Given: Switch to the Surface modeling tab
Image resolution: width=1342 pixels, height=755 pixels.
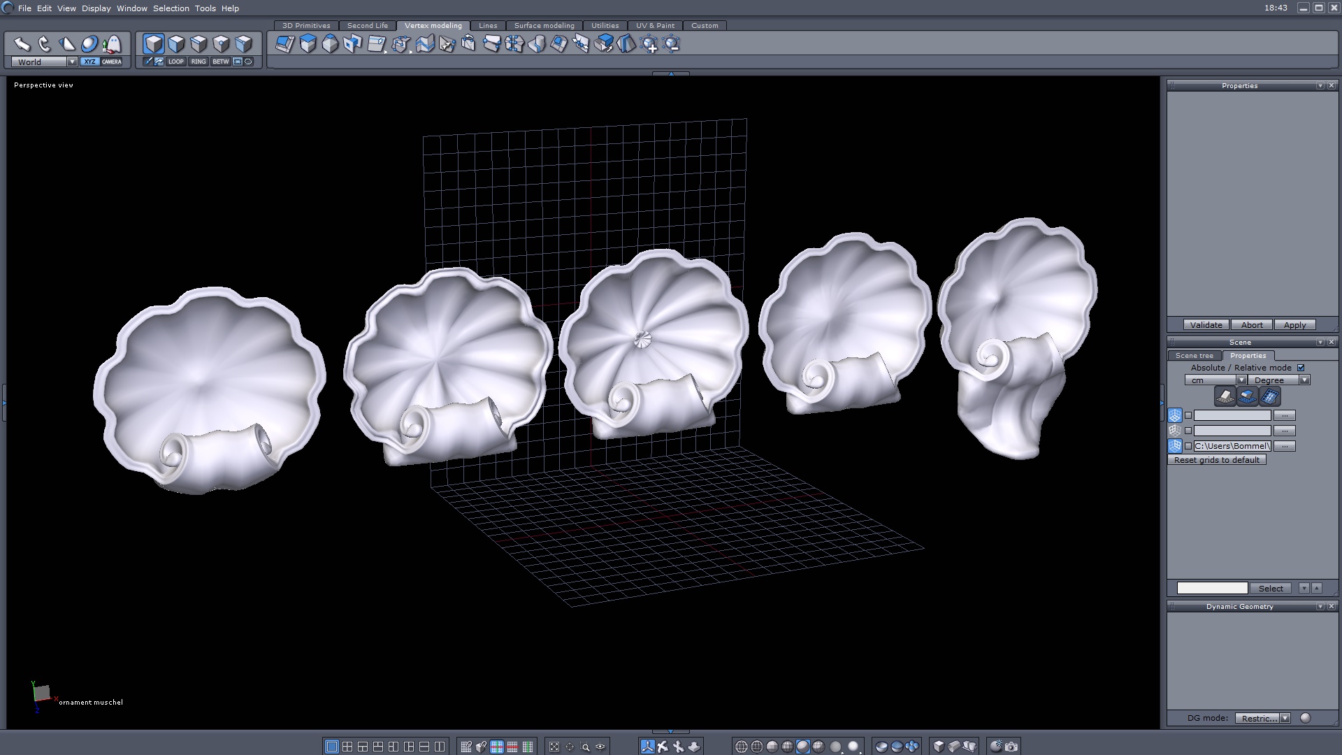Looking at the screenshot, I should click(544, 26).
